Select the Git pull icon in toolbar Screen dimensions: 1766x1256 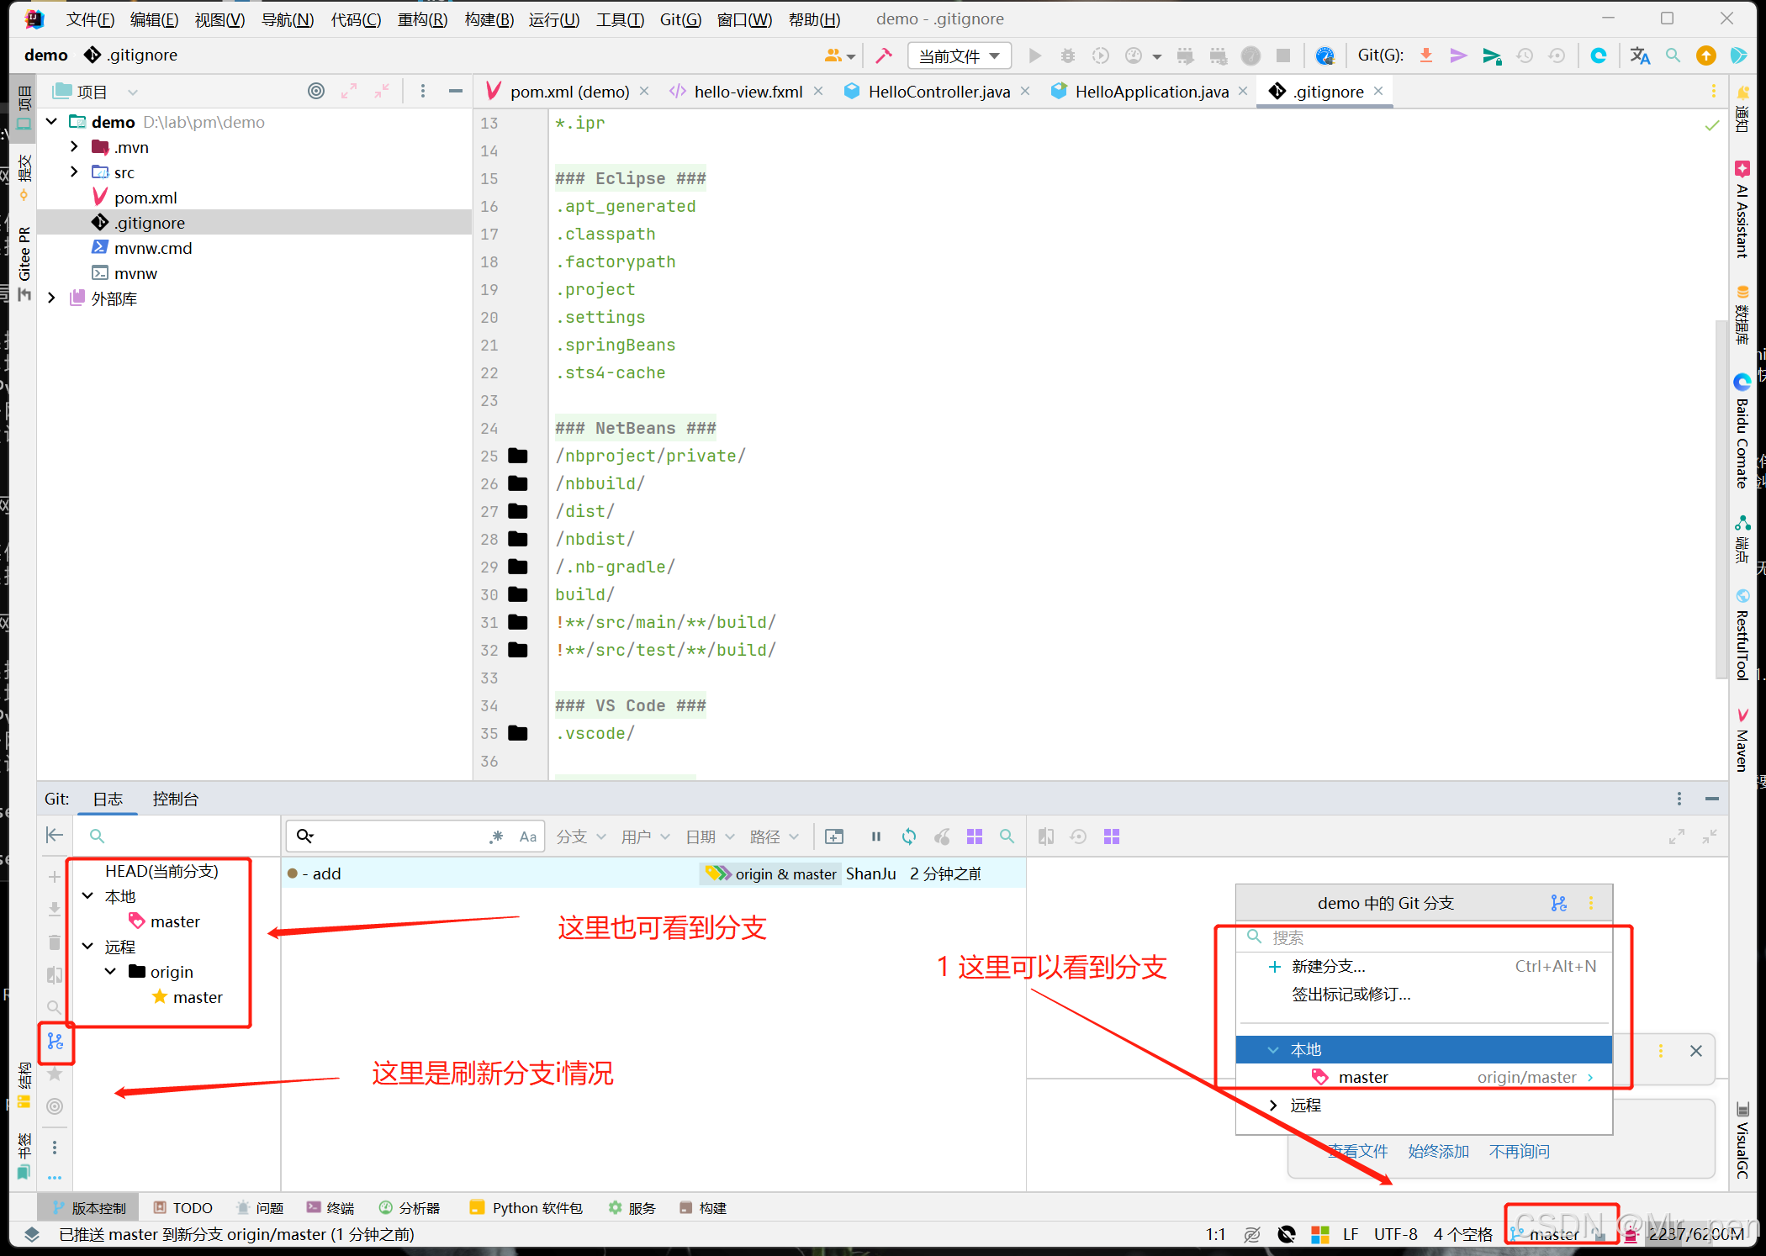(1425, 55)
